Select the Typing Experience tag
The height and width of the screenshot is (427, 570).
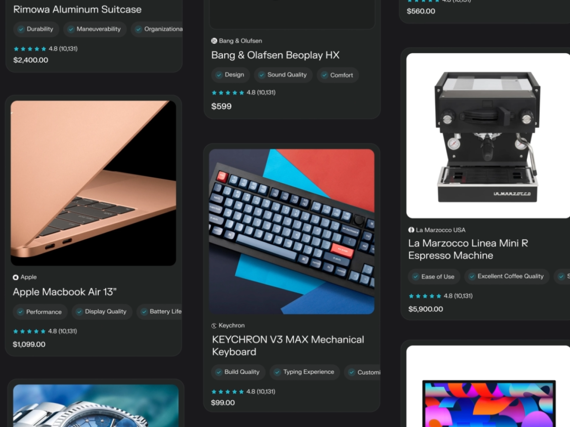(305, 372)
